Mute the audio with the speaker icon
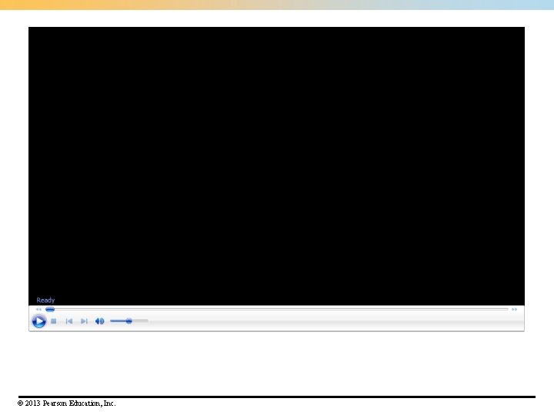 pyautogui.click(x=99, y=321)
